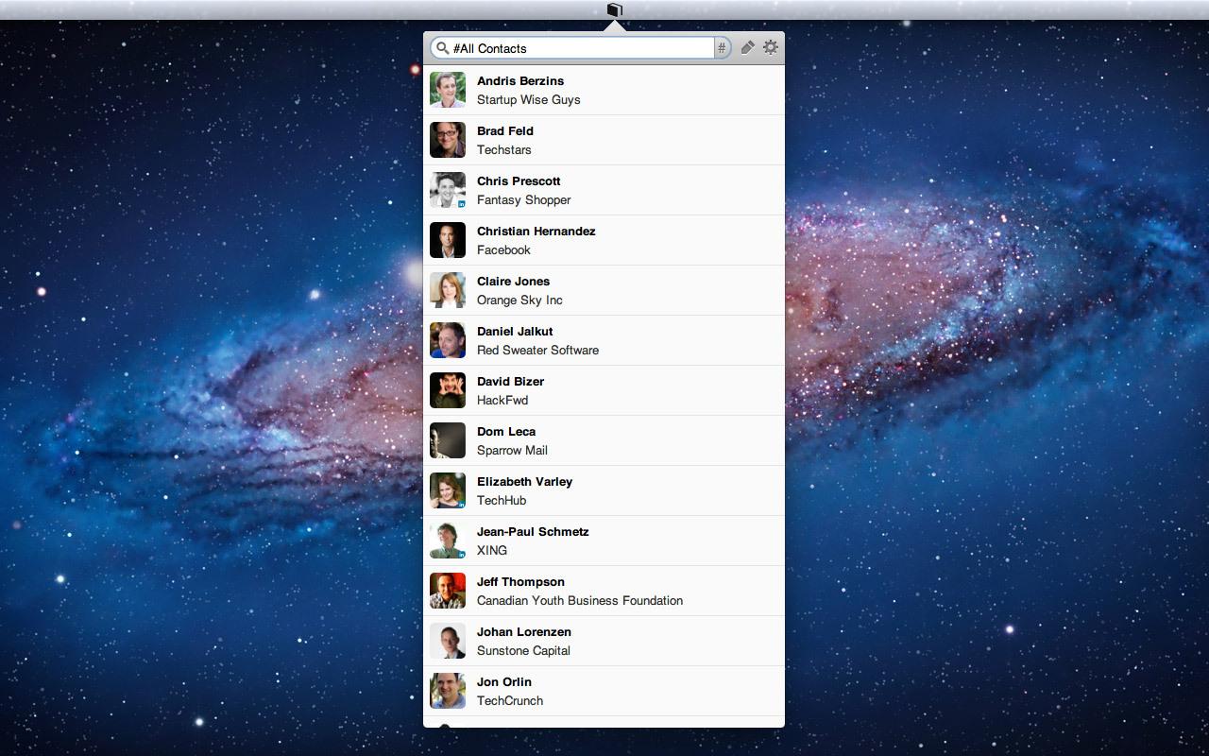Toggle the hashtag tags button
This screenshot has width=1209, height=756.
tap(722, 48)
